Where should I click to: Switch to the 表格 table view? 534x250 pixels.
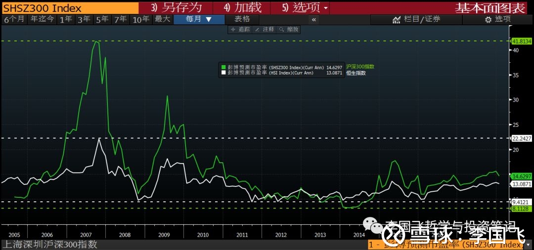[x=242, y=19]
